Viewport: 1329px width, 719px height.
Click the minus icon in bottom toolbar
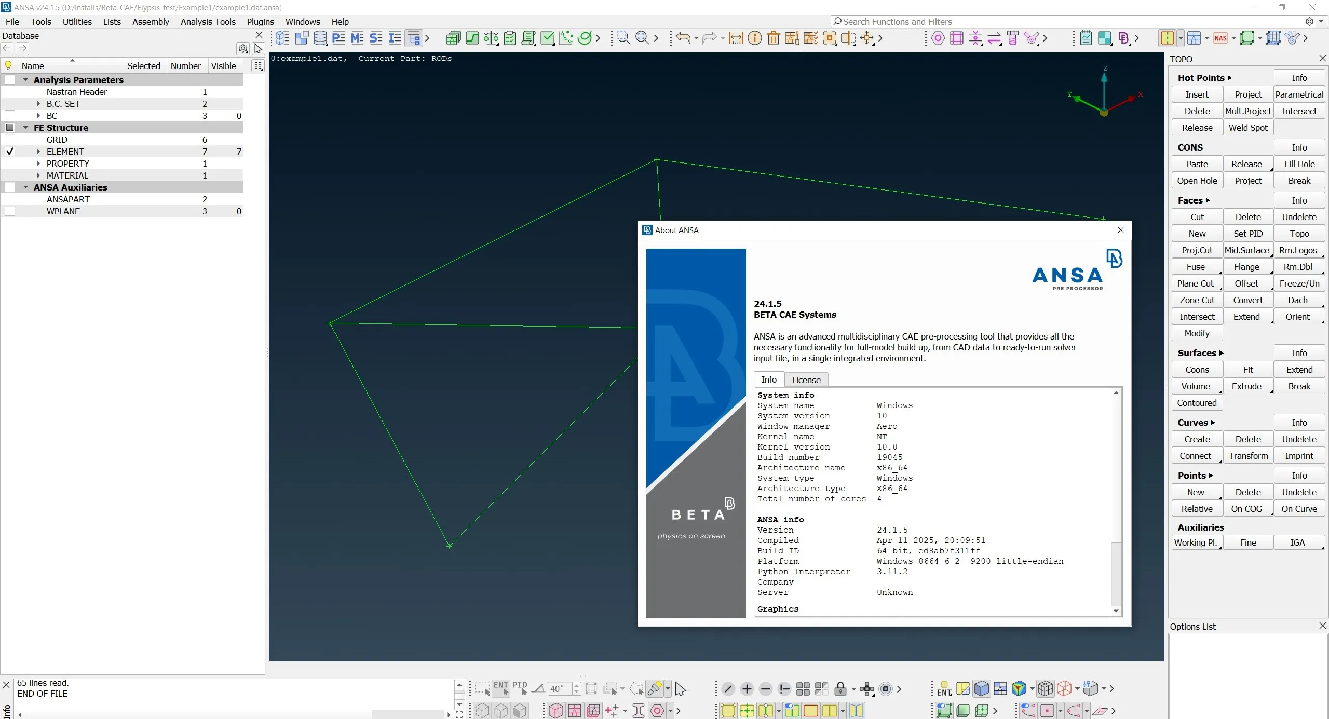(x=766, y=689)
